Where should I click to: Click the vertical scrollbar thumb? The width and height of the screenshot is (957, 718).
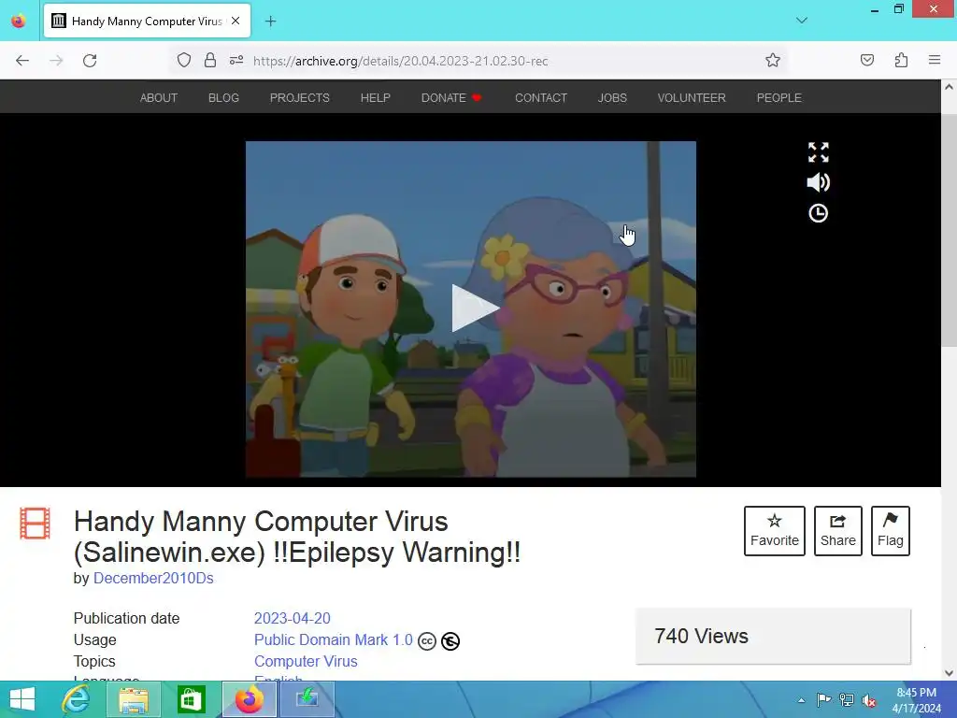coord(949,229)
